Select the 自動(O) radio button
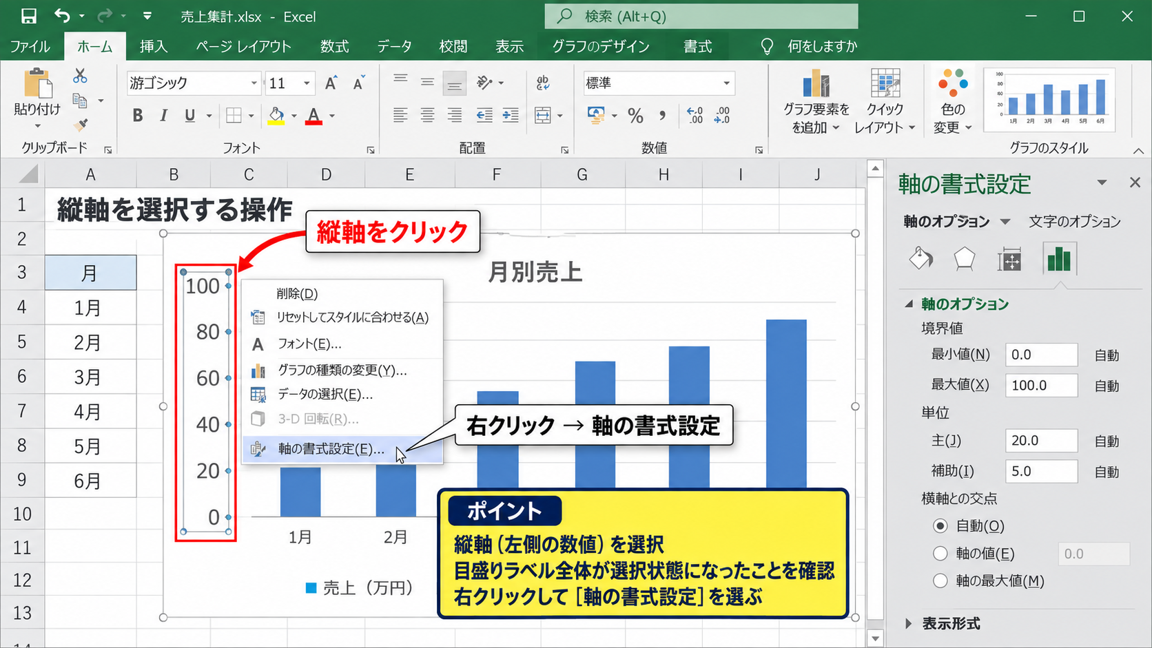This screenshot has width=1152, height=648. click(x=940, y=526)
